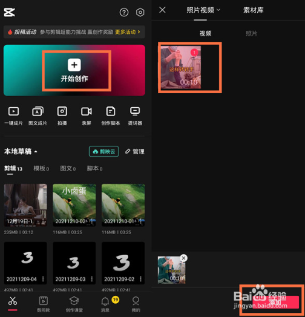
Task: Open more options for 20211209-03
Action: [92, 279]
